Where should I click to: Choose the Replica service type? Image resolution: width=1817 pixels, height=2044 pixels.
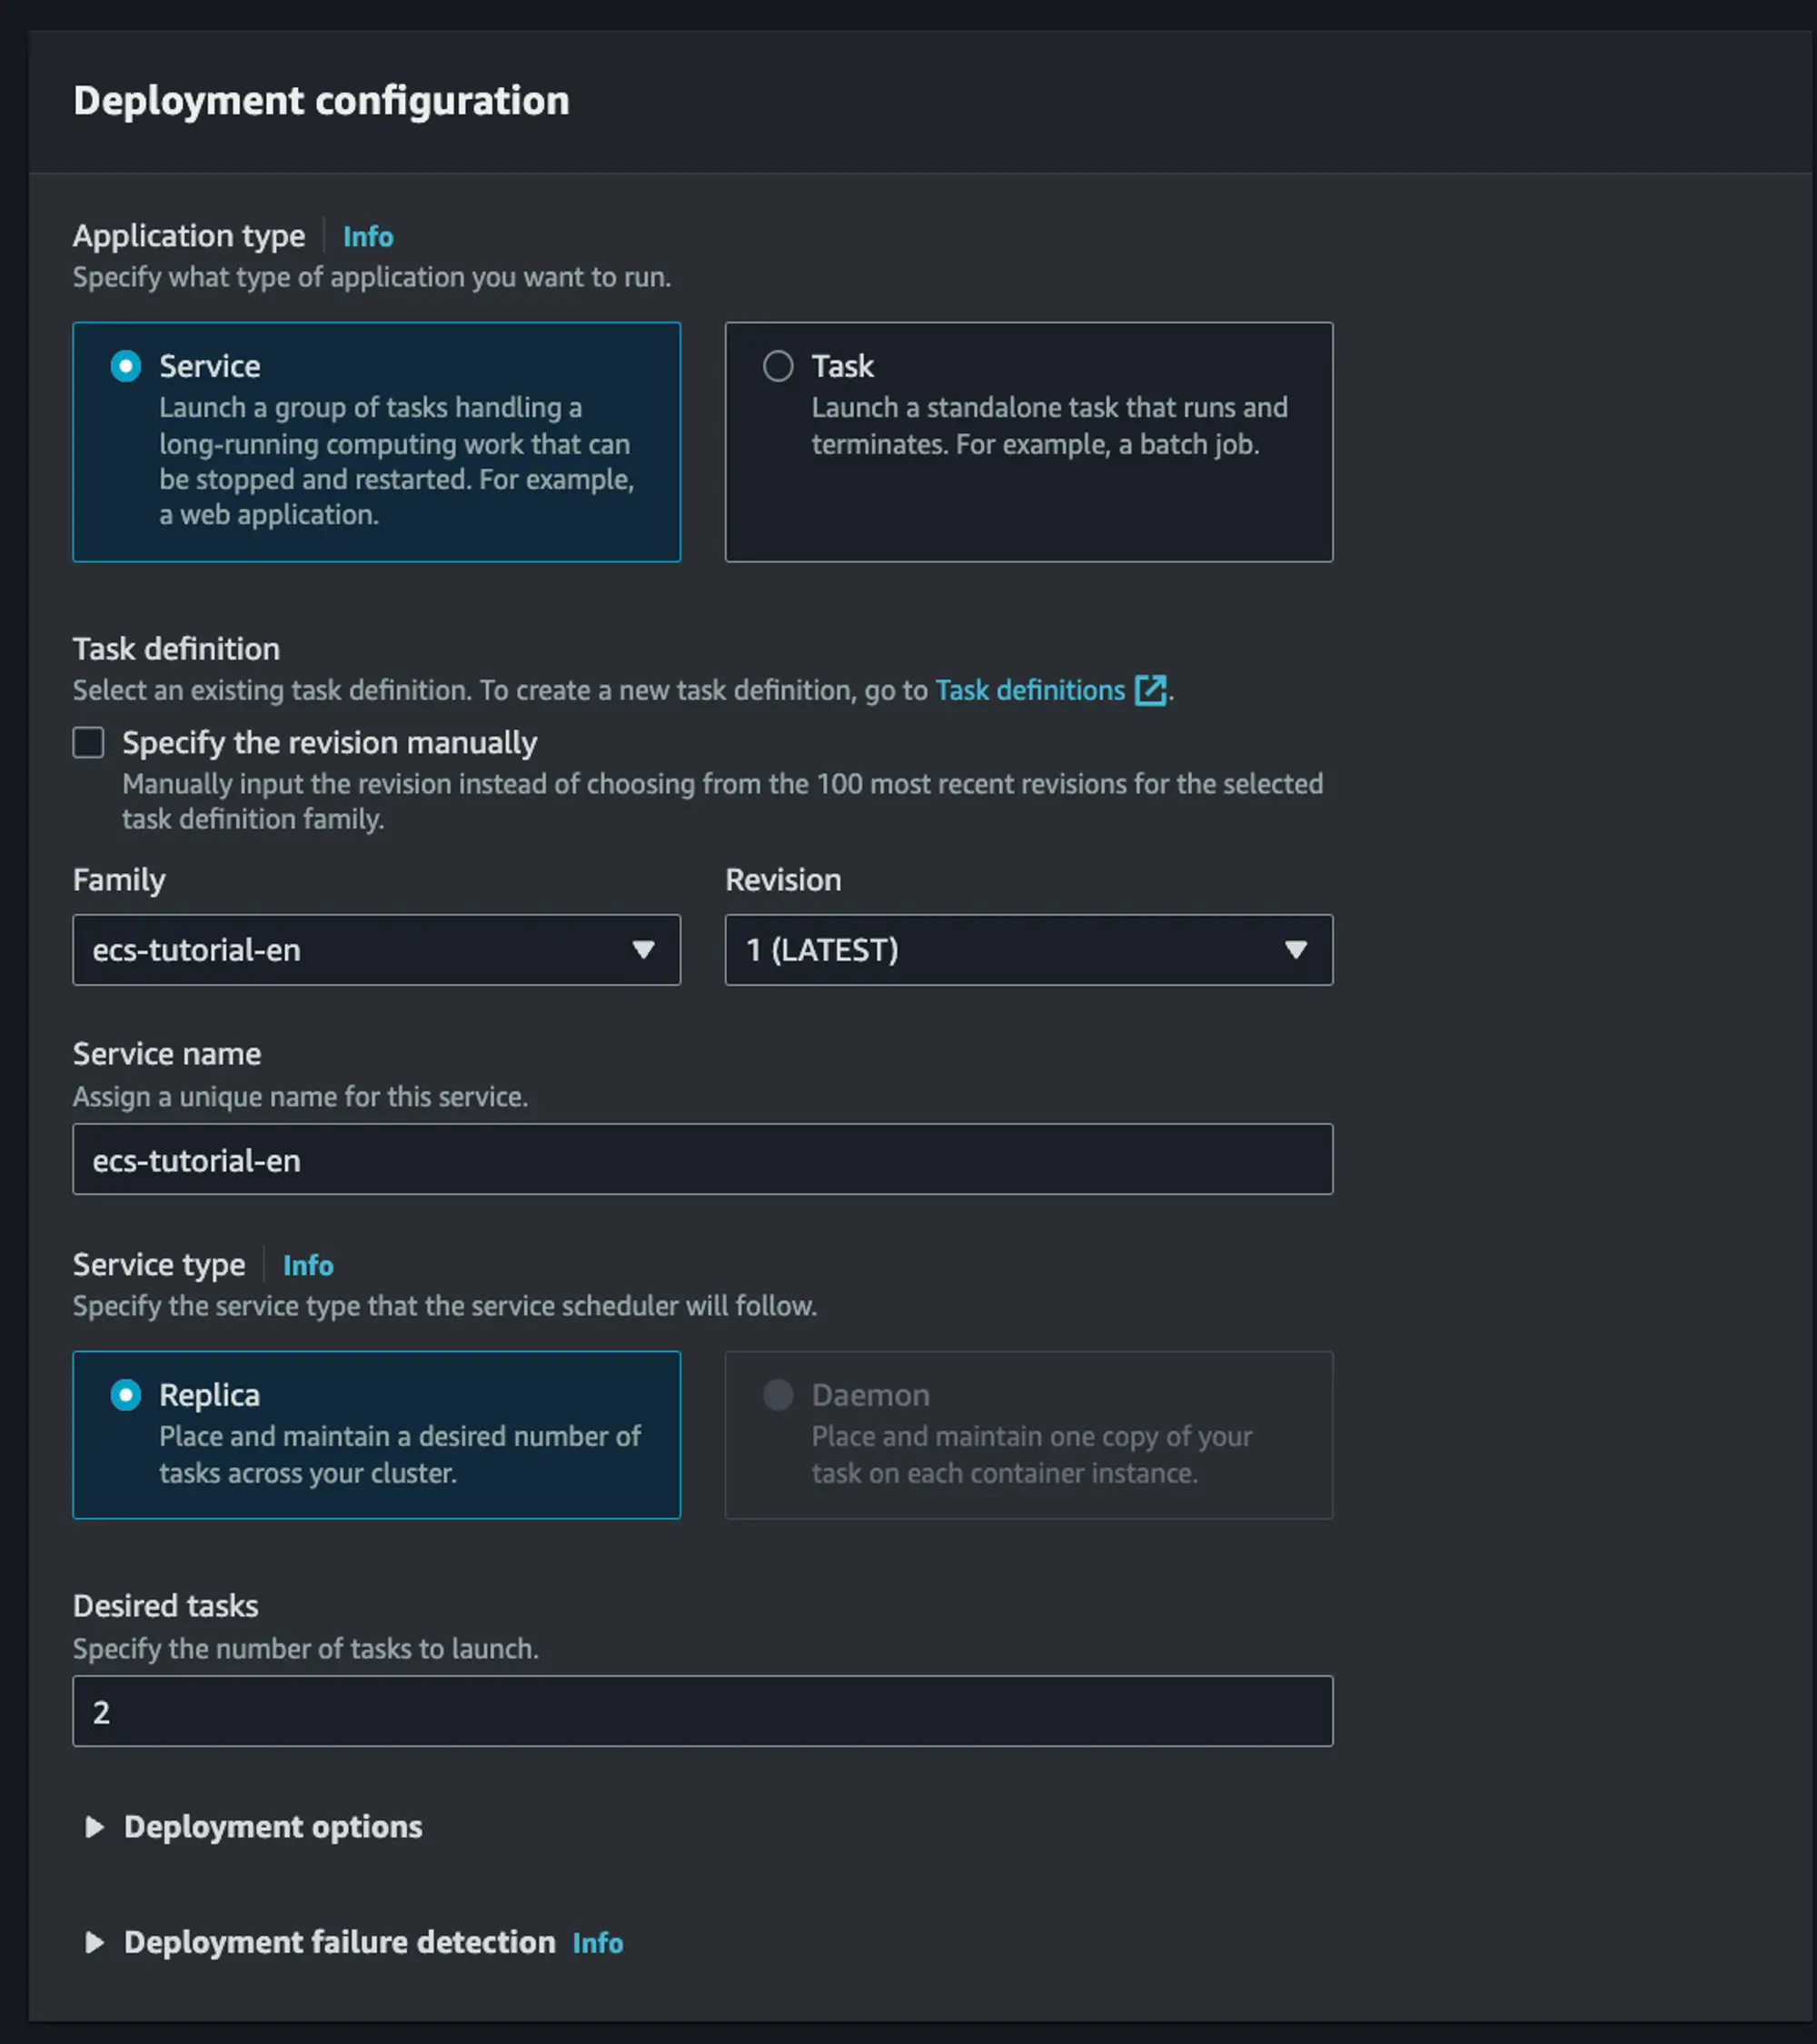pos(125,1394)
